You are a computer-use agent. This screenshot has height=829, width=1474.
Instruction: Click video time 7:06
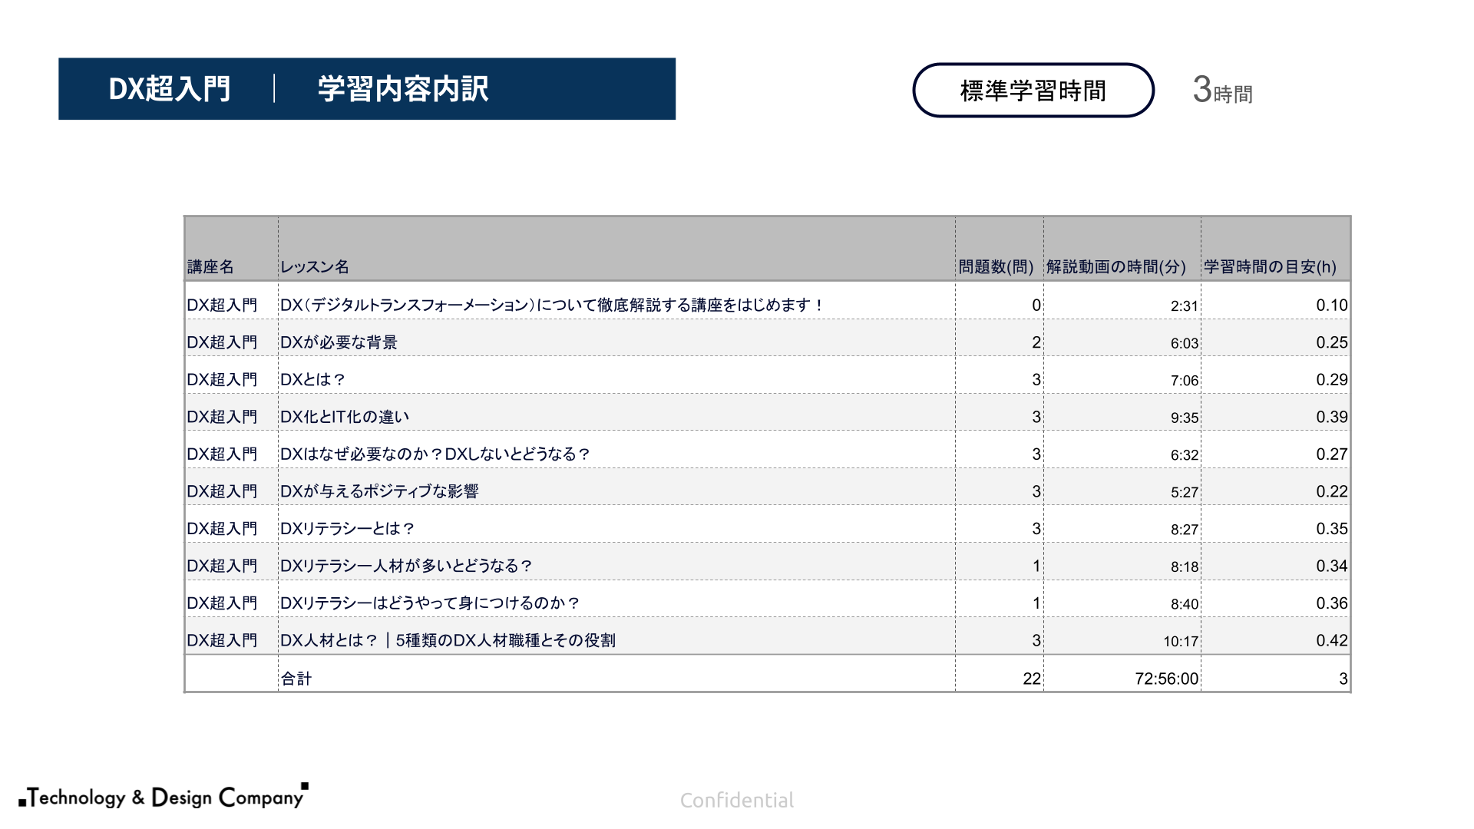click(1185, 380)
